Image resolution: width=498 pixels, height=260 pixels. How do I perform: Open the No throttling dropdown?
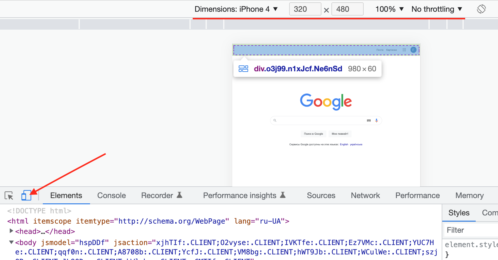[437, 9]
